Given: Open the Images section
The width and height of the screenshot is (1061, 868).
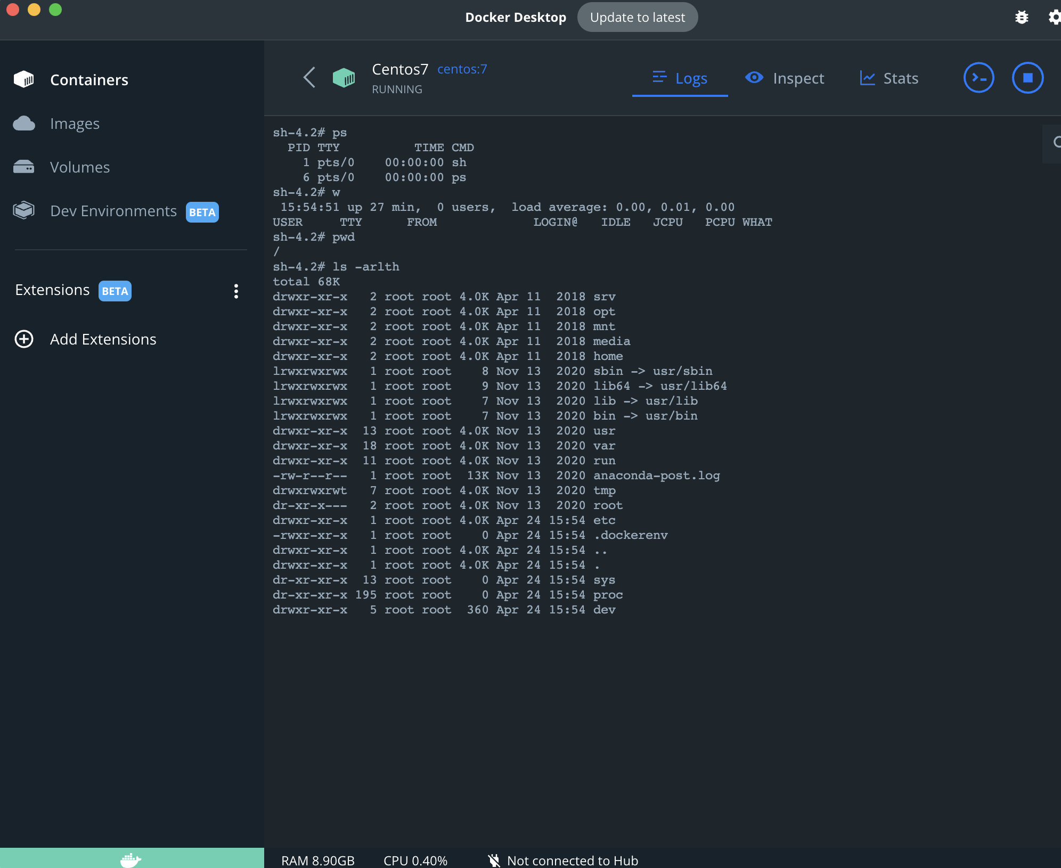Looking at the screenshot, I should tap(75, 124).
